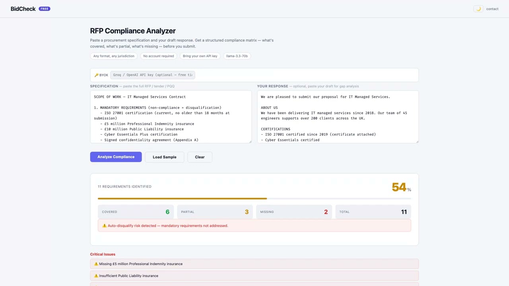Click the YOUR RESPONSE field label
Image resolution: width=509 pixels, height=286 pixels.
(272, 86)
